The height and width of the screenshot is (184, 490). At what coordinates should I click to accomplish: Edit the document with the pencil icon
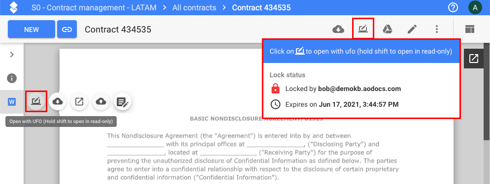412,30
